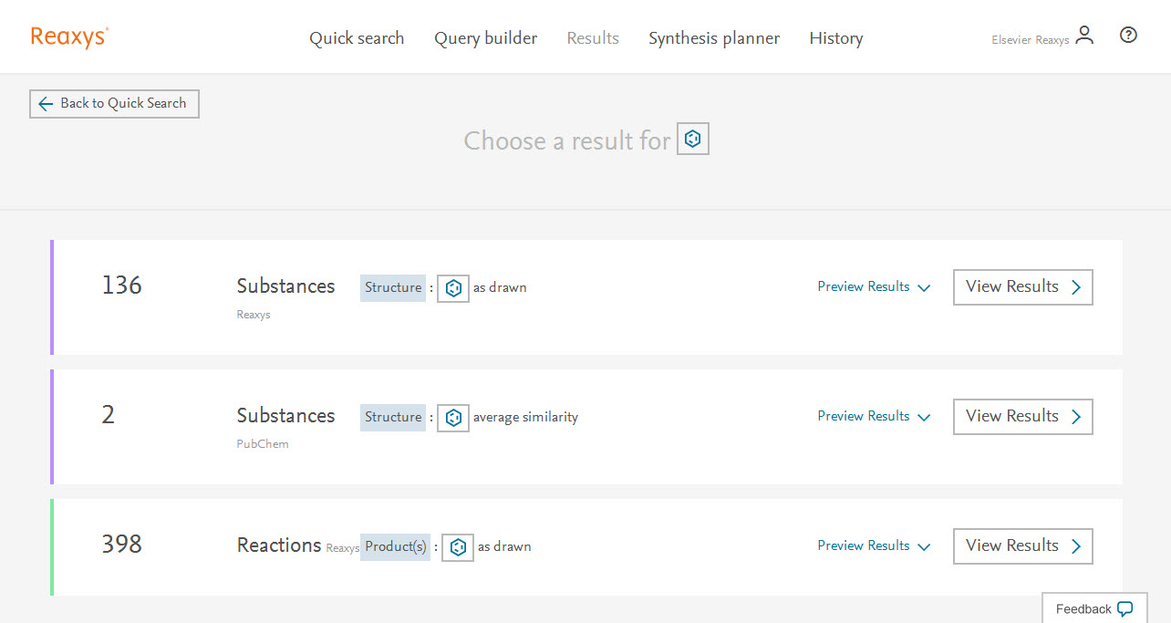Screen dimensions: 1171x623
Task: Click structure icon in the Reactions row
Action: pos(458,547)
